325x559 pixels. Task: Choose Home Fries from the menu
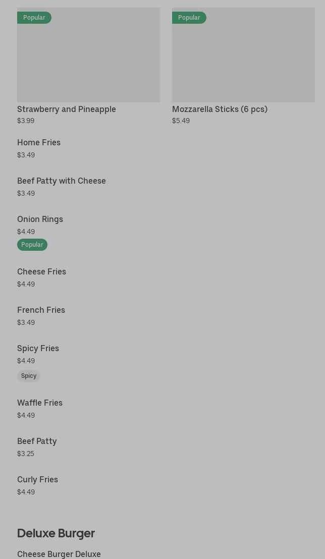(39, 142)
